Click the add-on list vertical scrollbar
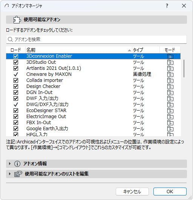This screenshot has width=193, height=200. coord(184,69)
